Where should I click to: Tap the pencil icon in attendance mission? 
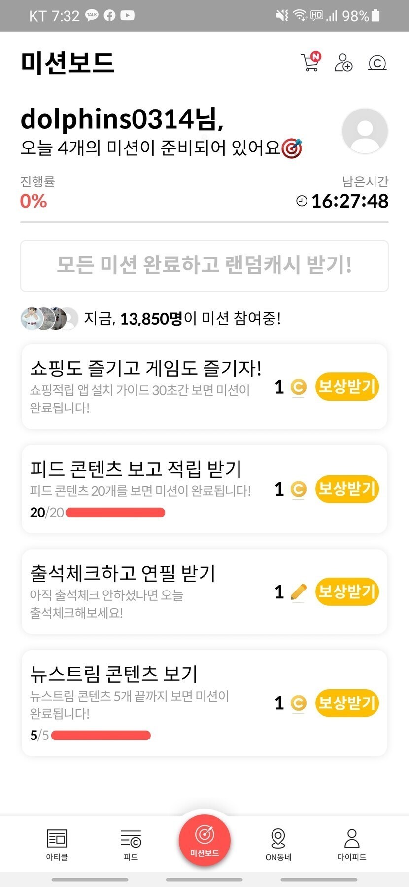click(x=298, y=591)
